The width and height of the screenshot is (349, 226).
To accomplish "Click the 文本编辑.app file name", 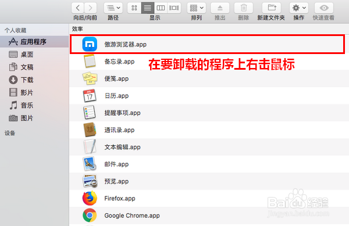I will tap(122, 147).
